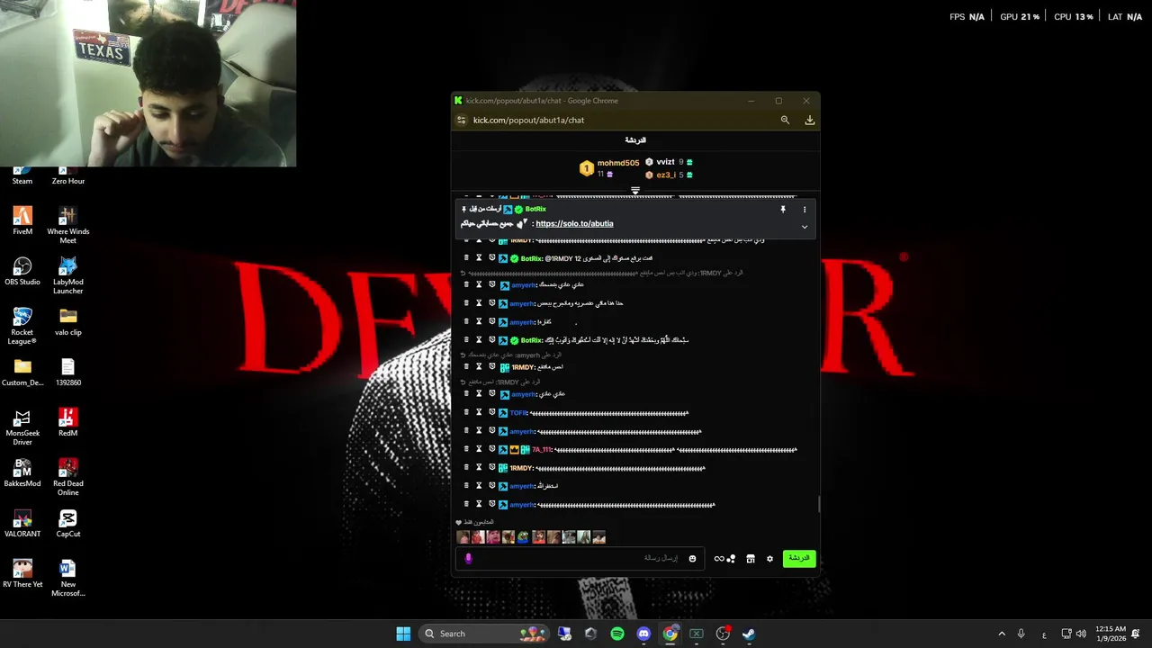Open vvizt gifter profile
Image resolution: width=1152 pixels, height=648 pixels.
pos(665,162)
